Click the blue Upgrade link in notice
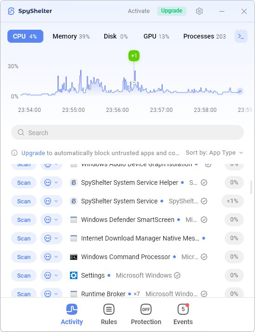 [33, 153]
